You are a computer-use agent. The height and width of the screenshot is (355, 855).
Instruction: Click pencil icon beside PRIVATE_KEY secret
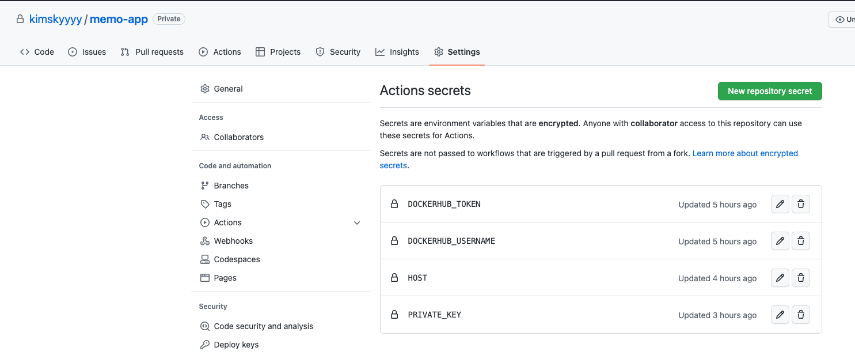pos(780,315)
